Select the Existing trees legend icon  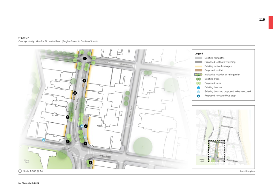click(x=198, y=79)
